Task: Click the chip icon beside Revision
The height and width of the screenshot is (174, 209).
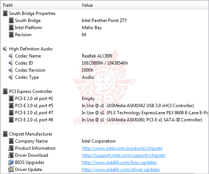Action: click(x=11, y=35)
